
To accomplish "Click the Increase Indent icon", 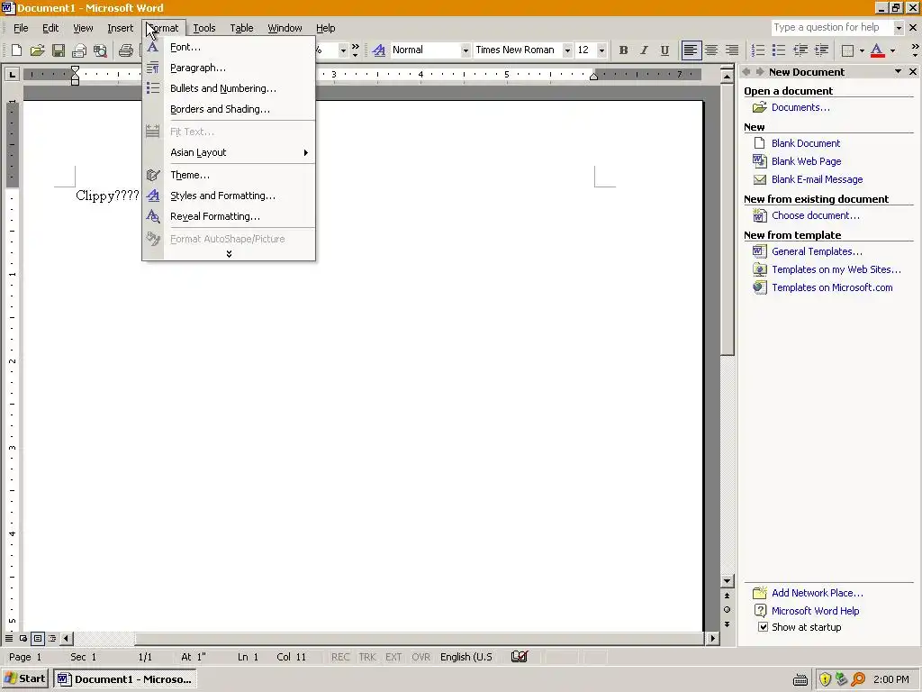I will [x=821, y=50].
